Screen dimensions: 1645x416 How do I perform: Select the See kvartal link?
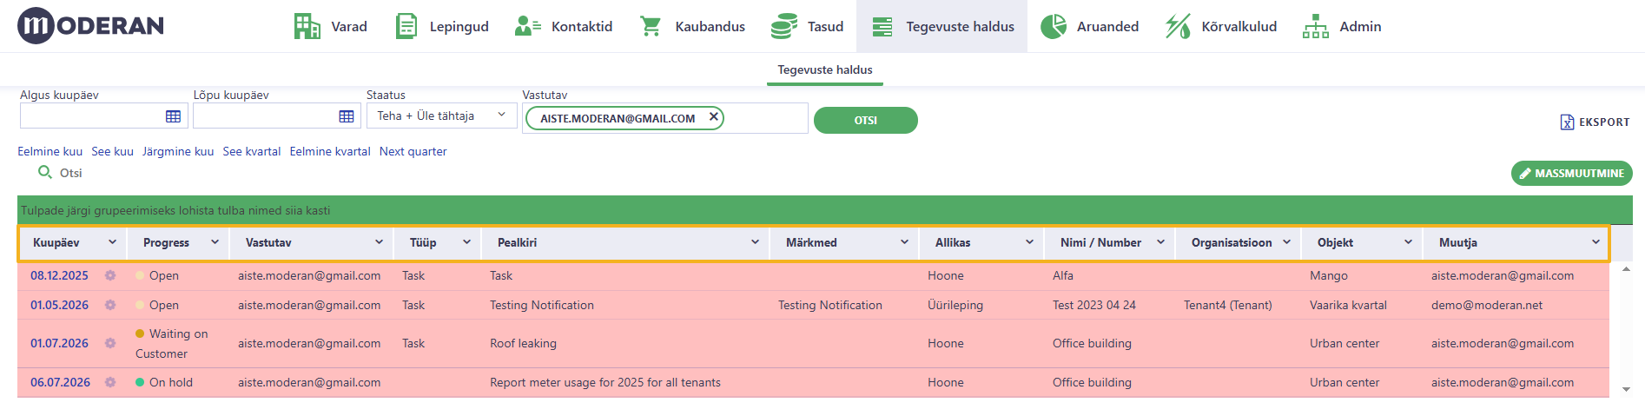coord(252,151)
